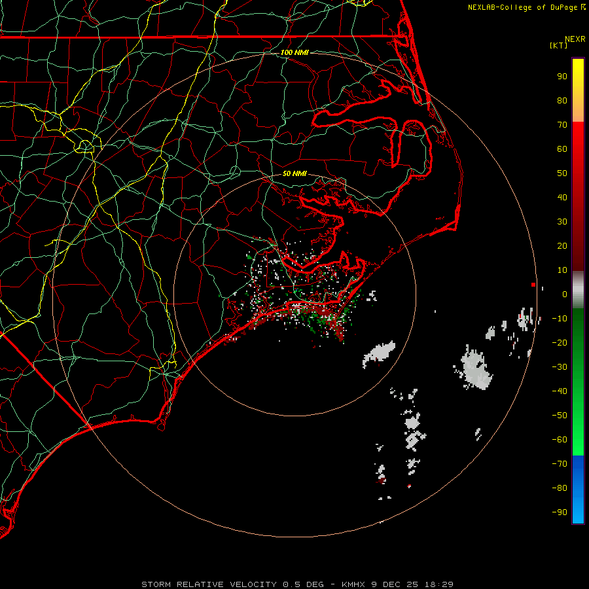This screenshot has height=589, width=589.
Task: Click the 50 value on velocity scale
Action: pos(562,173)
